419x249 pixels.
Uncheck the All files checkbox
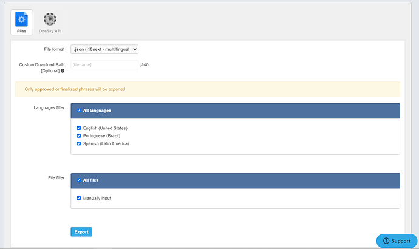(x=79, y=180)
